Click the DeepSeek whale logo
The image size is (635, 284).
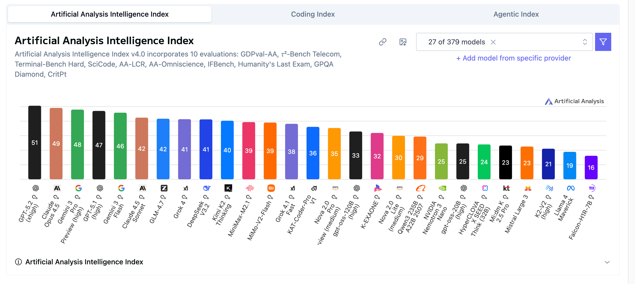tap(207, 188)
